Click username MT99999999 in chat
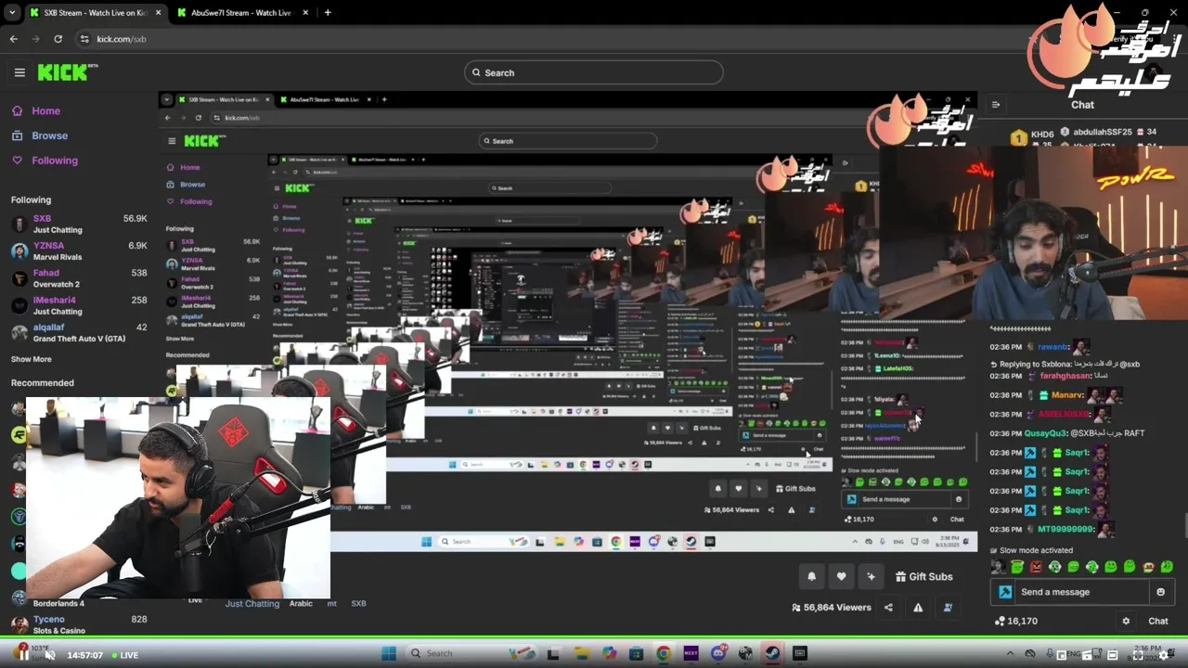This screenshot has height=668, width=1188. pyautogui.click(x=1065, y=529)
